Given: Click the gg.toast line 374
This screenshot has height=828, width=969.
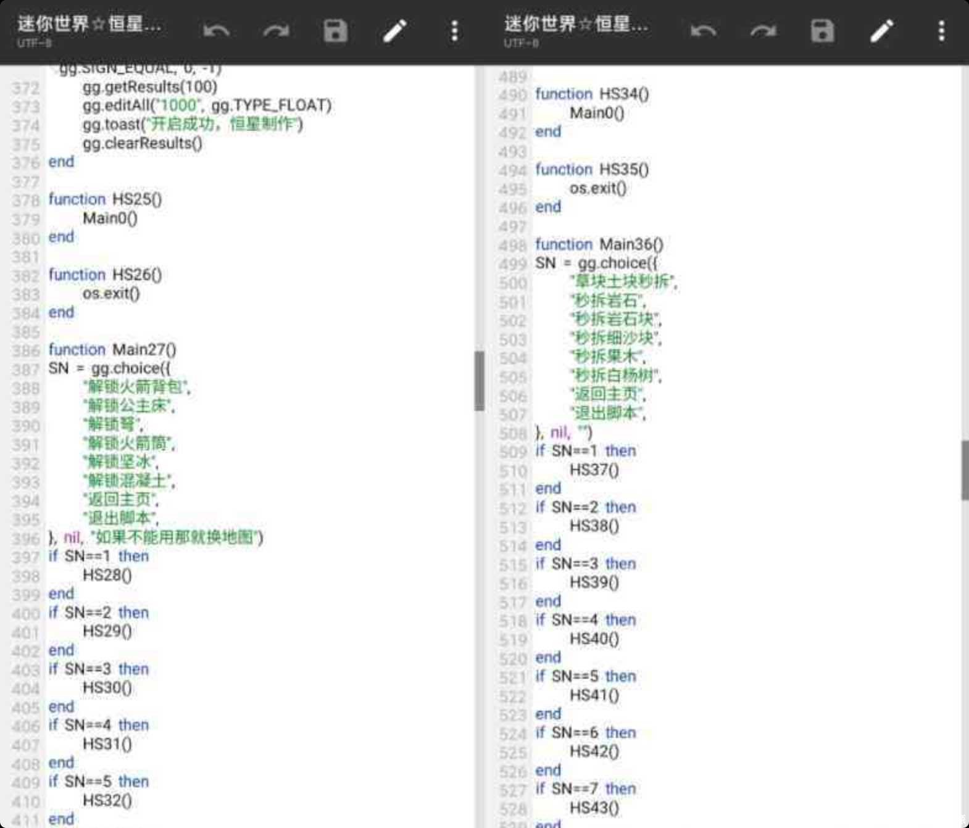Looking at the screenshot, I should (x=193, y=125).
